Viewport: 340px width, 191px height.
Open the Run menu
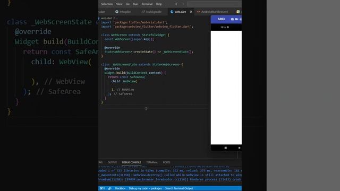pos(135,4)
